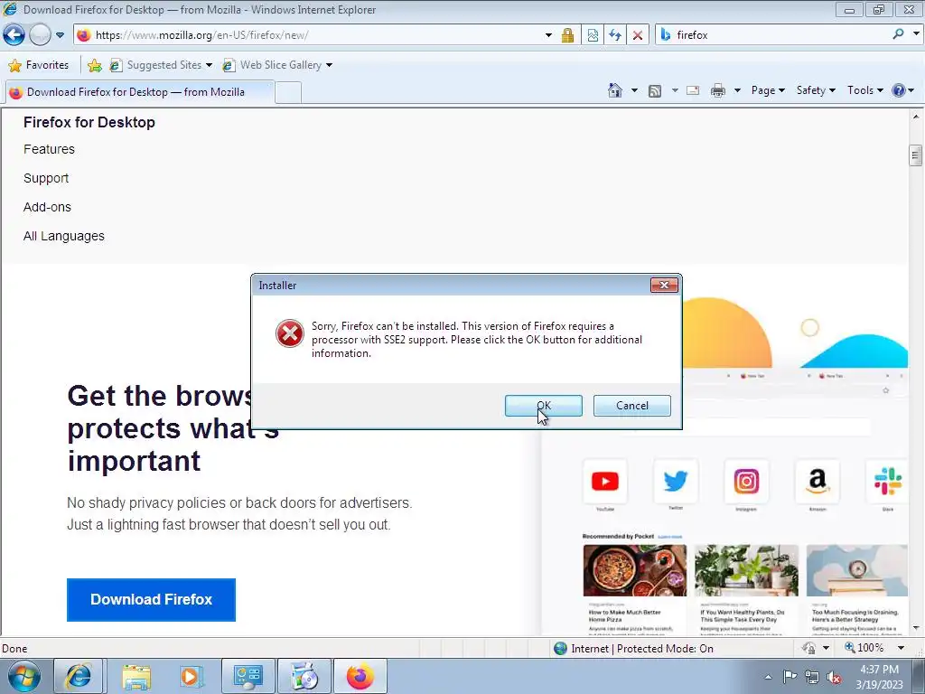Click the Twitter shortcut tile
This screenshot has width=925, height=694.
[x=676, y=482]
